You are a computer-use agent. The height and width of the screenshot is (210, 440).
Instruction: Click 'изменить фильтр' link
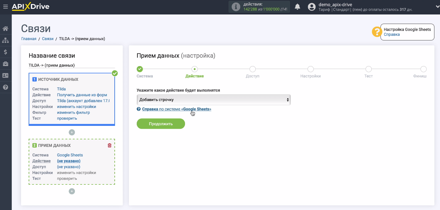tap(74, 113)
